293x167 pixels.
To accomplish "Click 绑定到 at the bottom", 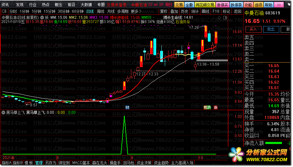I will coord(64,163).
